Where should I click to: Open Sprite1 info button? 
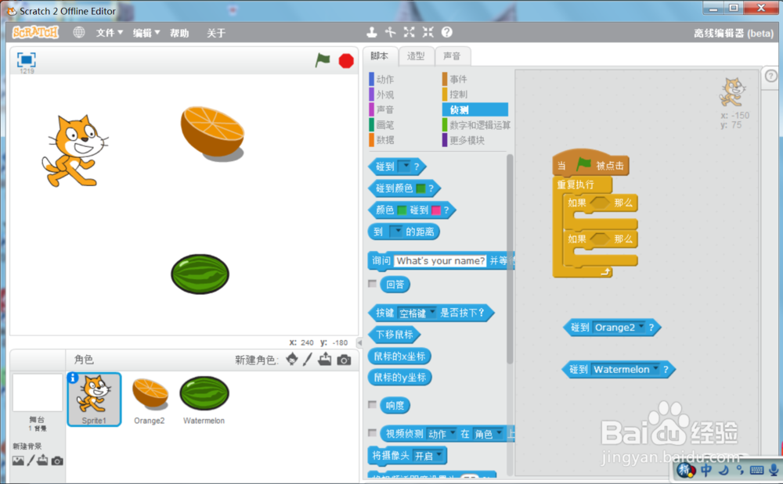pyautogui.click(x=73, y=378)
